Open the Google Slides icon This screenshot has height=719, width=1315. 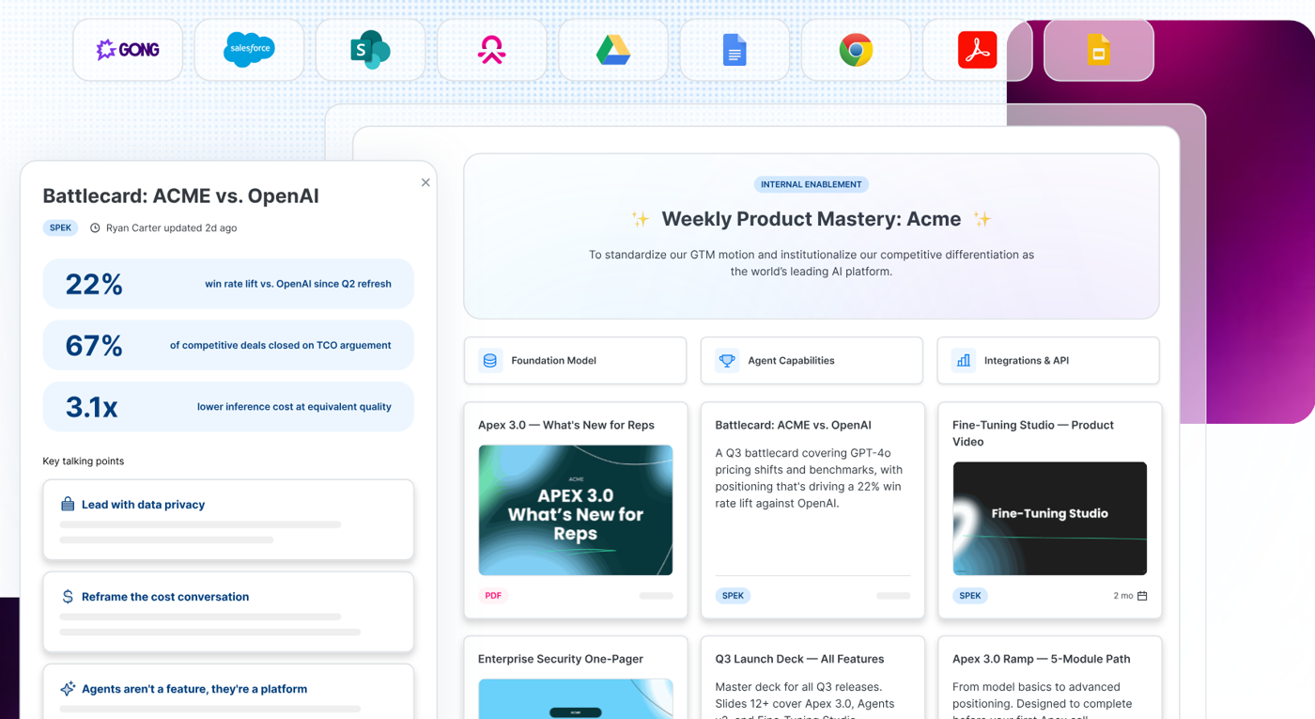pos(1099,50)
